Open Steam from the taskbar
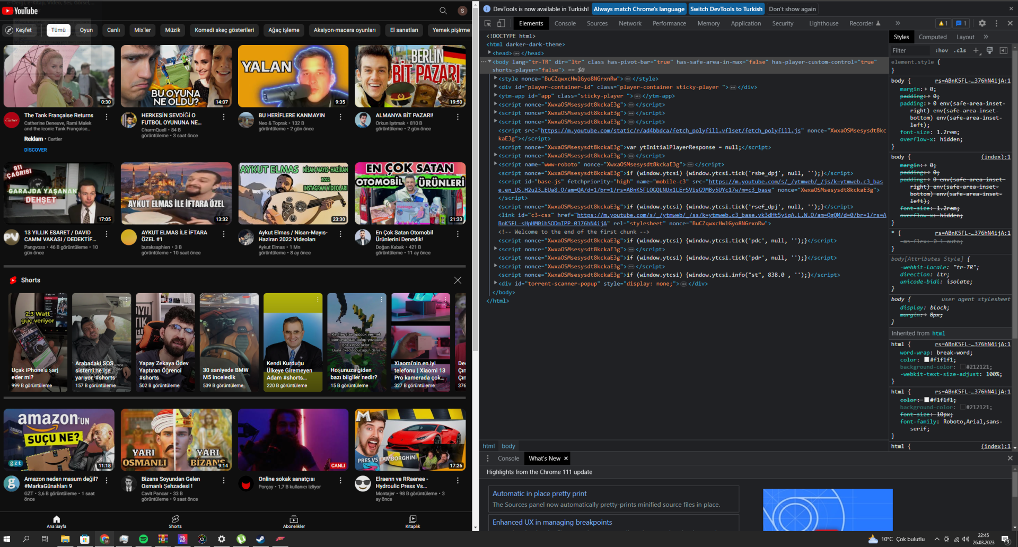Viewport: 1018px width, 547px height. pyautogui.click(x=260, y=539)
